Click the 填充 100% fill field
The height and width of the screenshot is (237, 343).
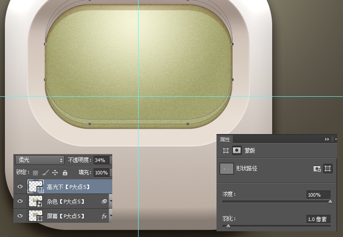(102, 173)
